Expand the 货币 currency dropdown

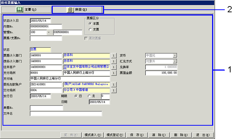click(x=175, y=55)
